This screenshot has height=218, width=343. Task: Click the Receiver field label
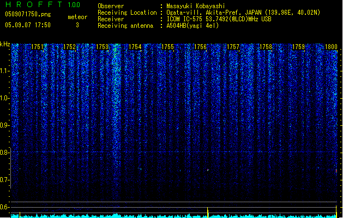click(x=111, y=19)
